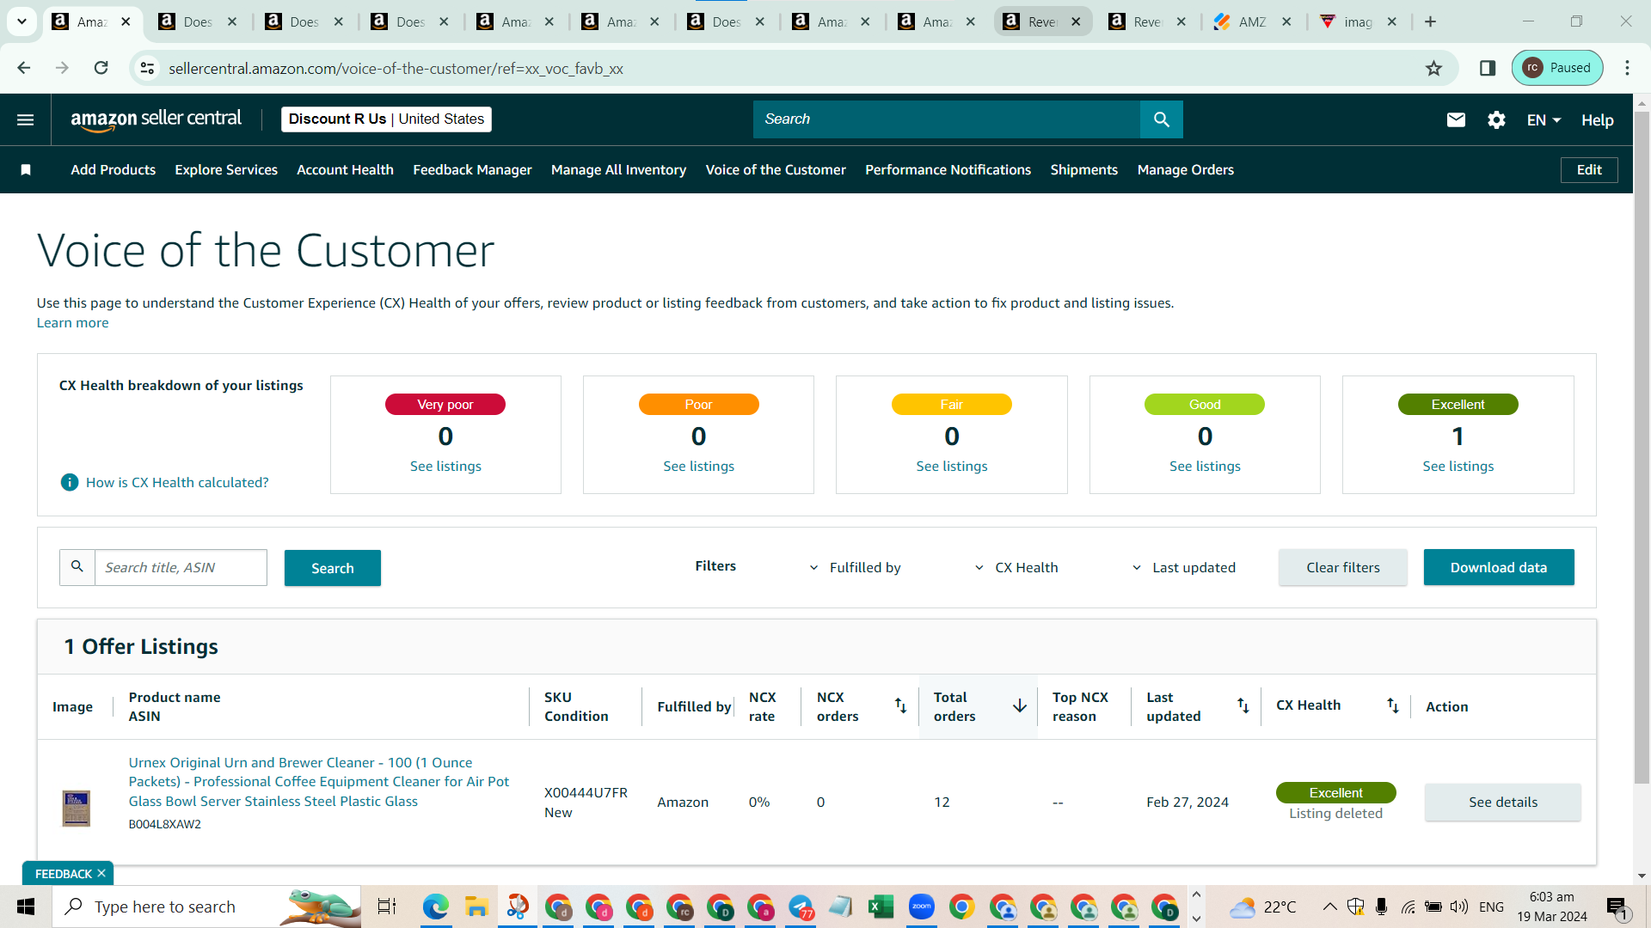Click Download data button
Screen dimensions: 1651x928
[1499, 567]
